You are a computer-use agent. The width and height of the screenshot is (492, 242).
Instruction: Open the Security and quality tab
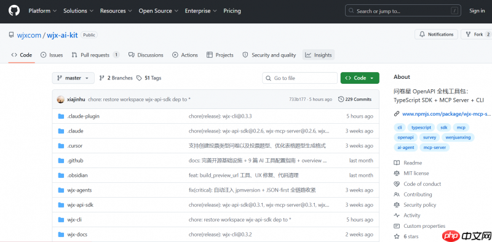point(269,55)
